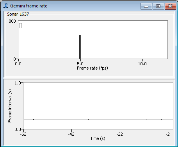
Task: Select the histogram bar at 5.0 fps
Action: (x=80, y=47)
